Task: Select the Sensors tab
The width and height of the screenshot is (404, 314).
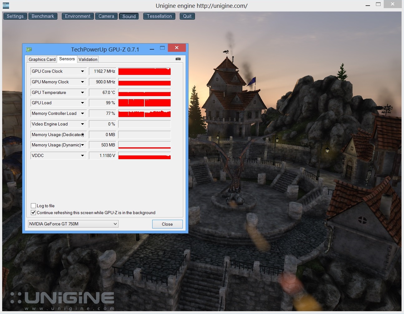Action: click(67, 59)
